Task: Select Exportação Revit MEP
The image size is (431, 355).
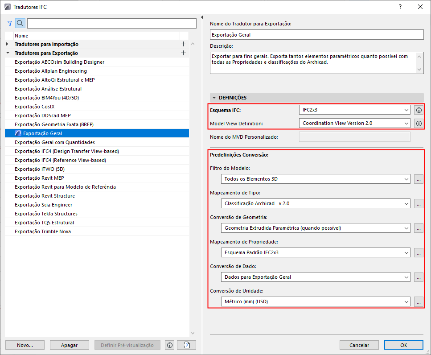Action: point(97,178)
